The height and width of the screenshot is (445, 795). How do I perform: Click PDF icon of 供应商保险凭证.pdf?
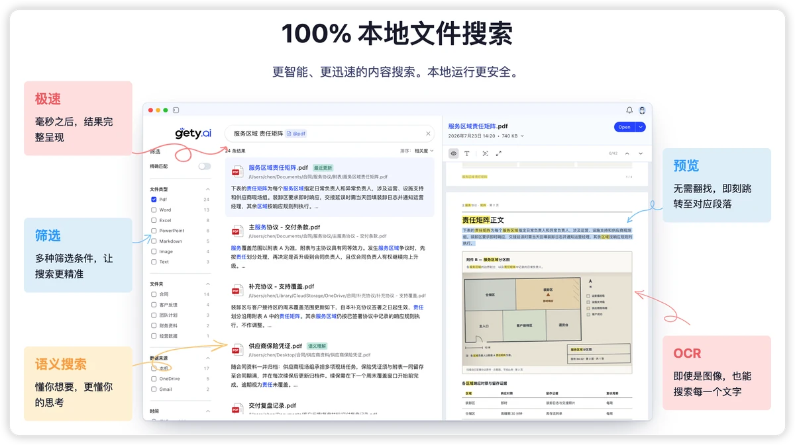[x=237, y=349]
